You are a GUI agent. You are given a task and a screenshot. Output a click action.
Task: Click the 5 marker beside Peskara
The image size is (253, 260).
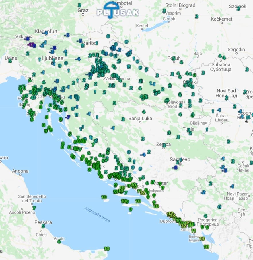(x=43, y=226)
